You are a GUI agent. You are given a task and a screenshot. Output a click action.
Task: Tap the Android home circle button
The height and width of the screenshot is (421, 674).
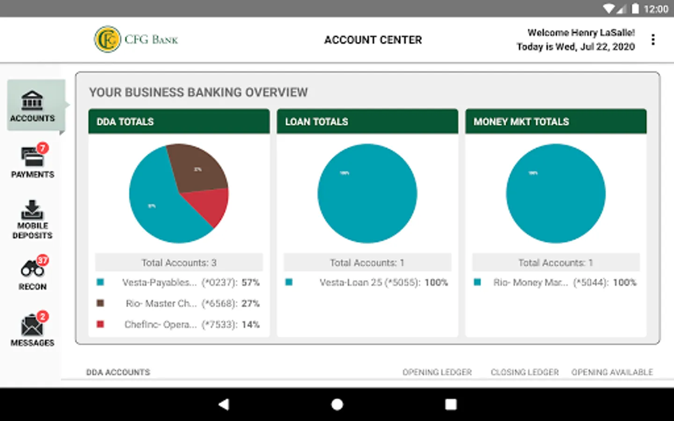[337, 404]
